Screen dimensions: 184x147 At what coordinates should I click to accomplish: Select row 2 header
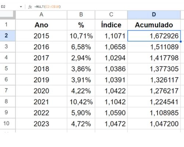(8, 36)
